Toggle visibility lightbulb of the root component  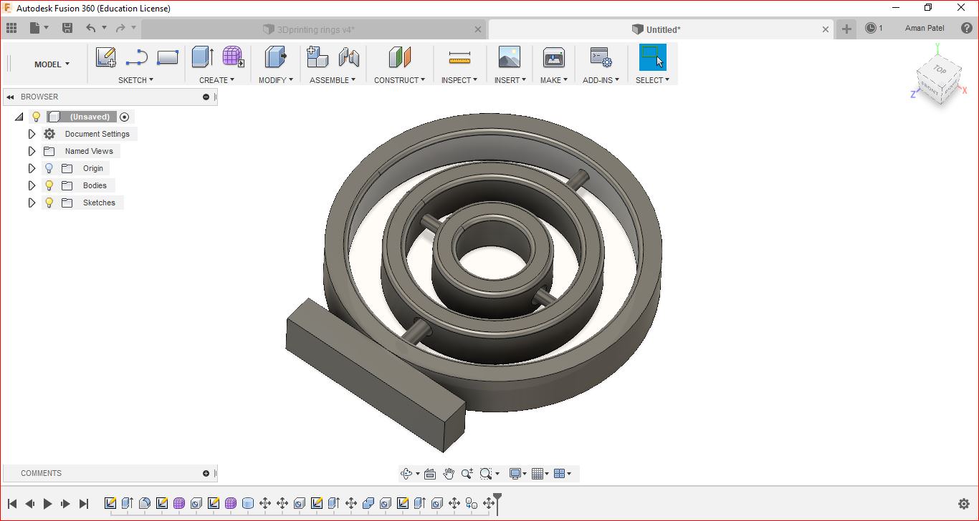tap(37, 117)
